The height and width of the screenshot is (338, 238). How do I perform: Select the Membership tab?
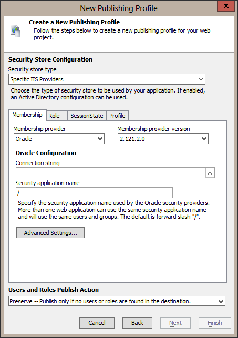(27, 115)
